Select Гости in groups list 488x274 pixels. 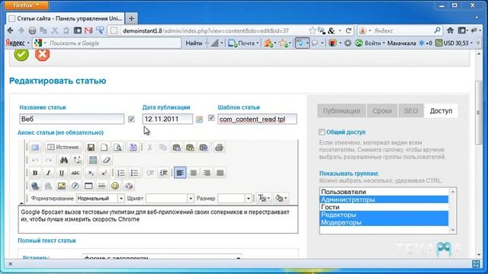coord(384,207)
